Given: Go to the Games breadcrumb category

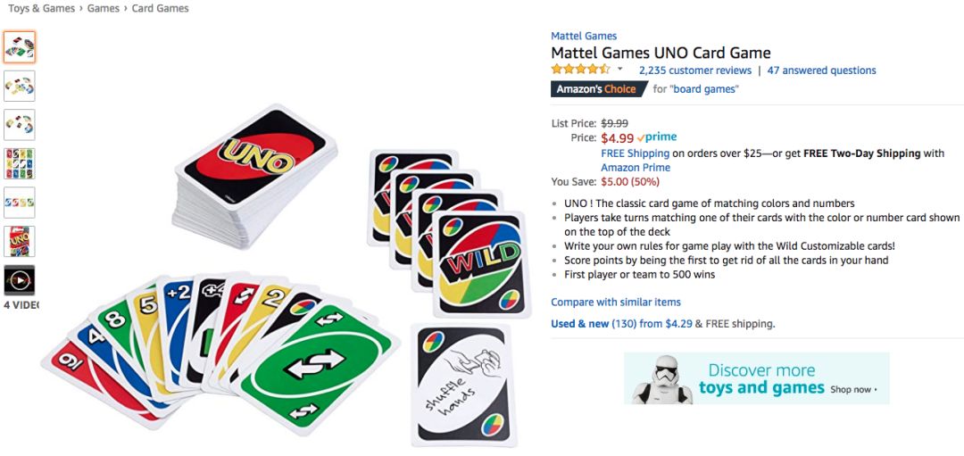Looking at the screenshot, I should (104, 9).
